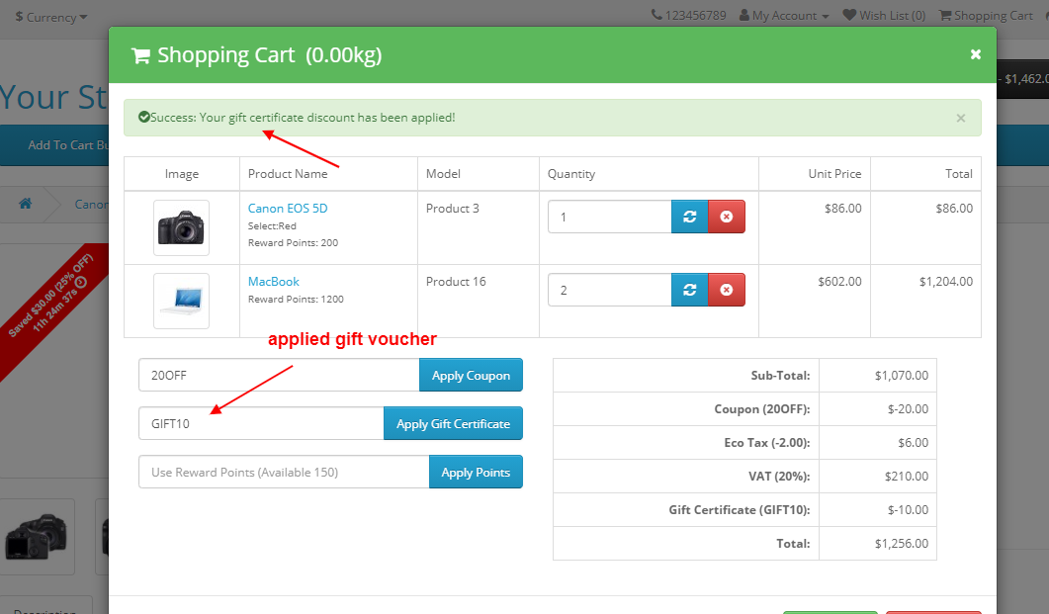1049x614 pixels.
Task: Expand the My Account dropdown
Action: pos(784,15)
